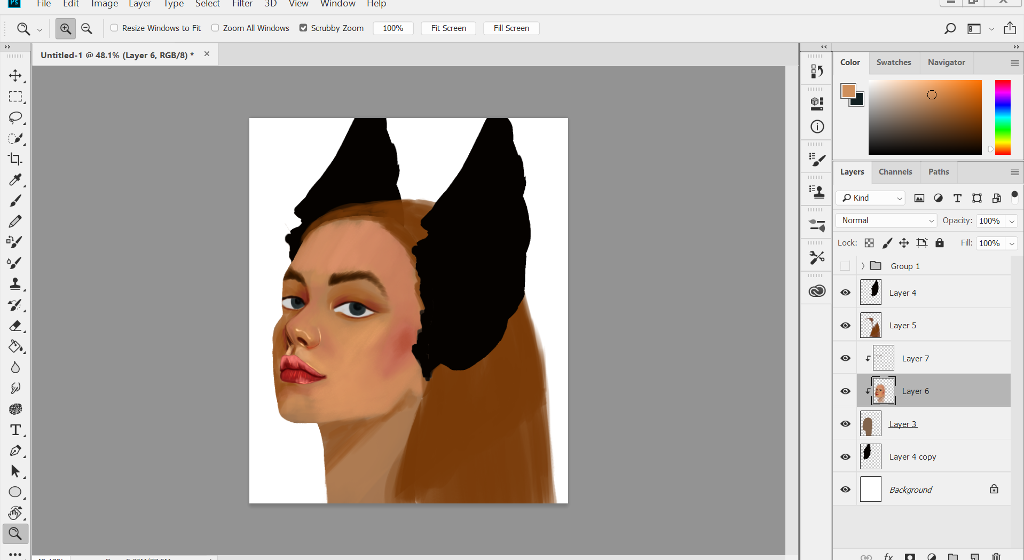Select the Pen tool
The height and width of the screenshot is (560, 1024).
15,451
